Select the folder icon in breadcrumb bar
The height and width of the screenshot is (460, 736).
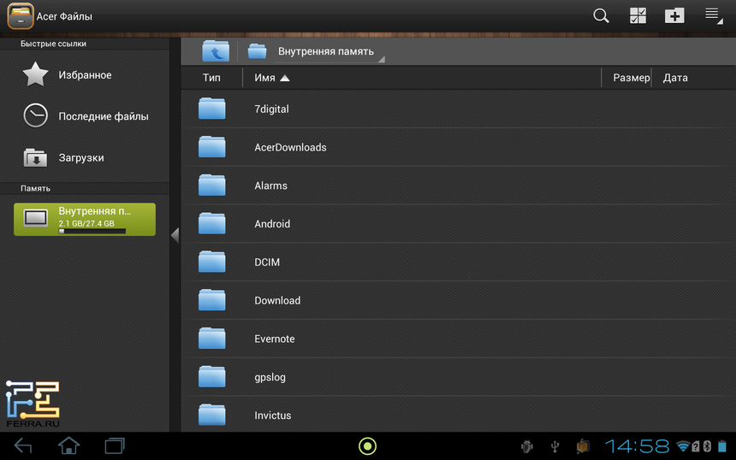(257, 51)
